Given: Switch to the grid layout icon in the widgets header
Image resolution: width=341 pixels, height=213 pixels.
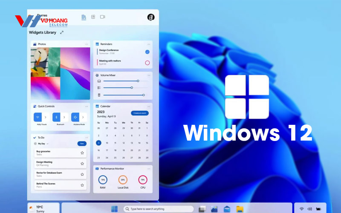Looking at the screenshot, I should 93,17.
